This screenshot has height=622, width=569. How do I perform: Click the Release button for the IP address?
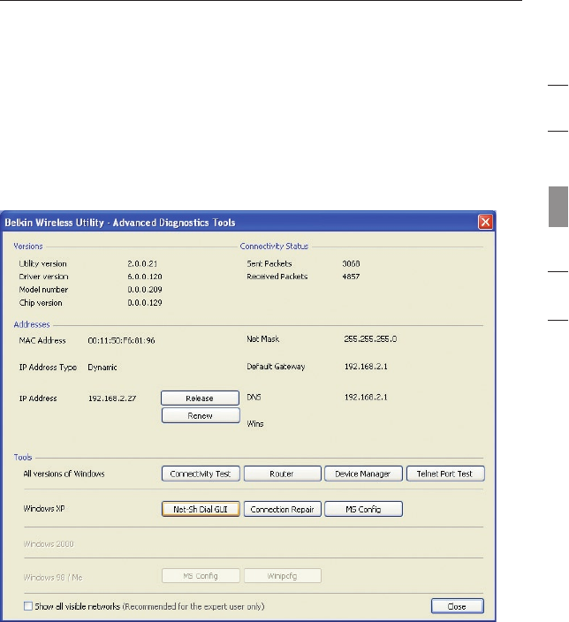[x=201, y=398]
